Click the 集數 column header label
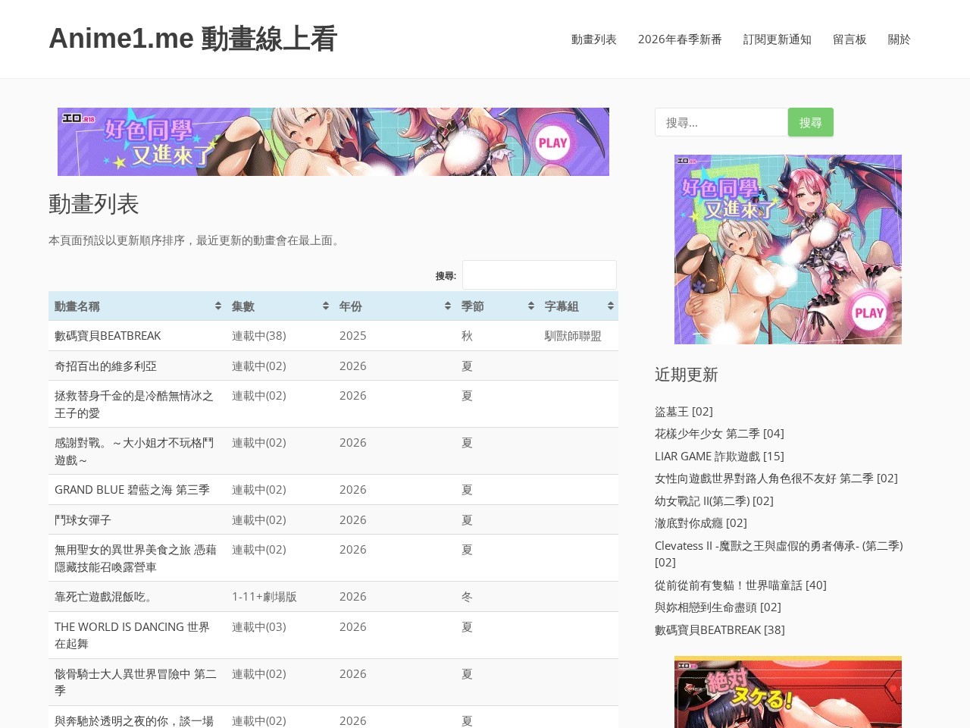 click(243, 306)
